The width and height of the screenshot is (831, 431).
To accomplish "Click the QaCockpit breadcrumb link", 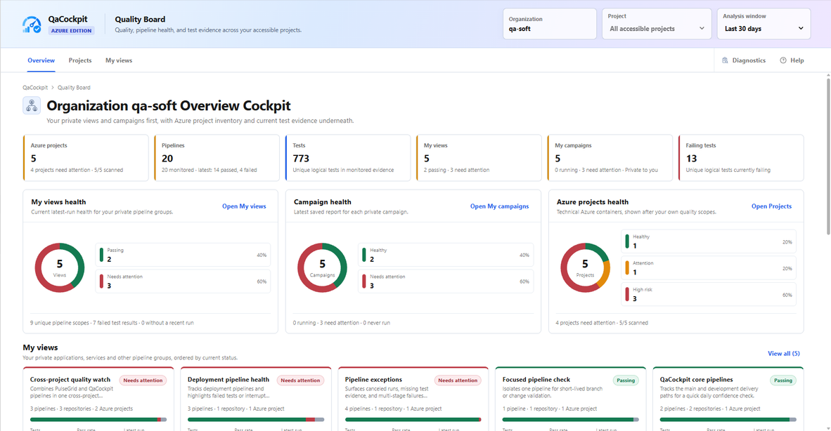I will click(x=35, y=88).
